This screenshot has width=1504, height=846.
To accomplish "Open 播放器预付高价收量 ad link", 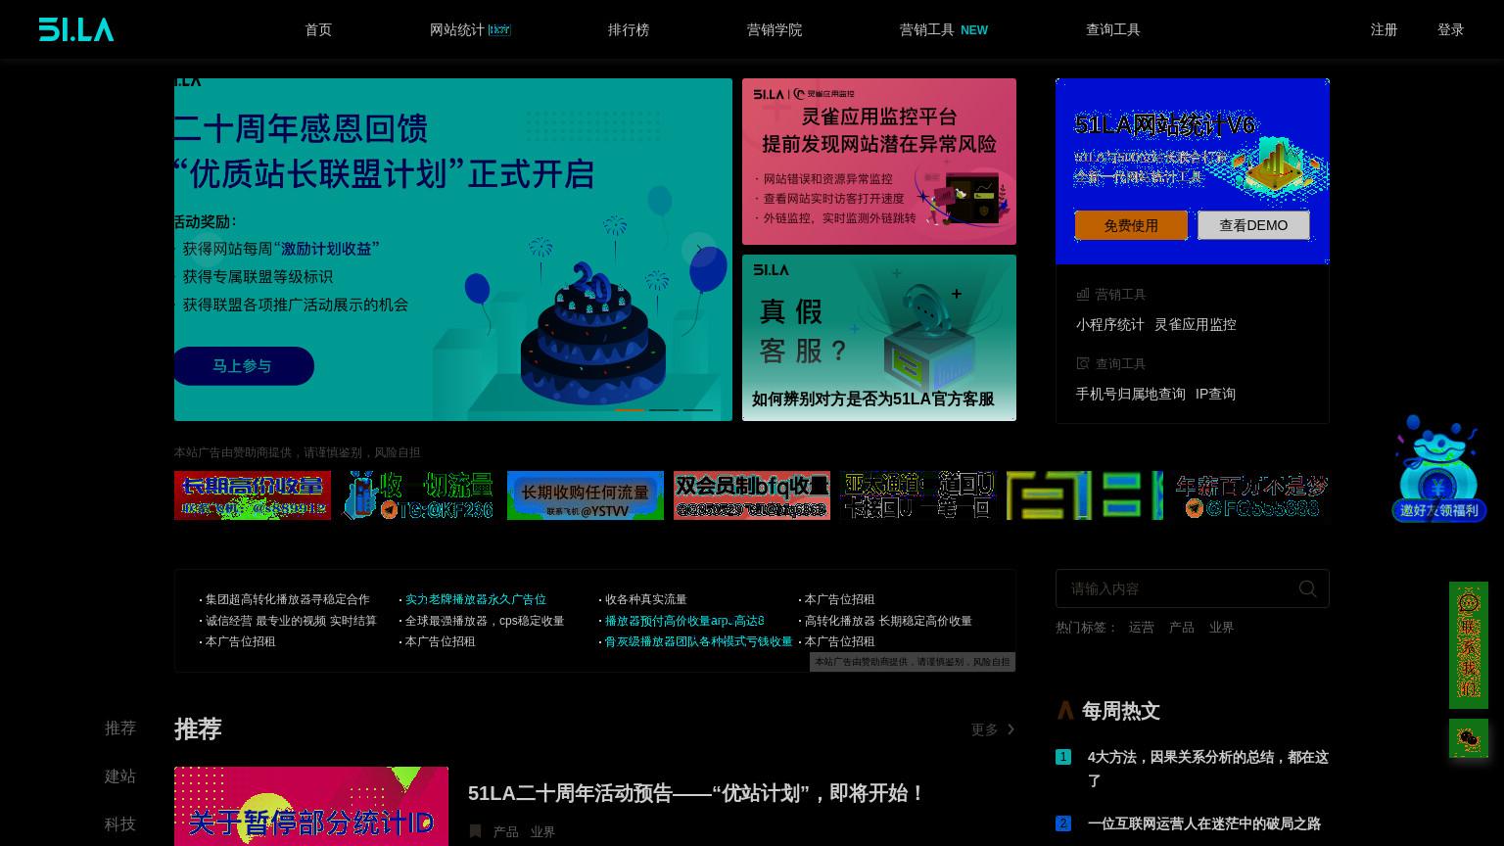I will click(x=684, y=621).
